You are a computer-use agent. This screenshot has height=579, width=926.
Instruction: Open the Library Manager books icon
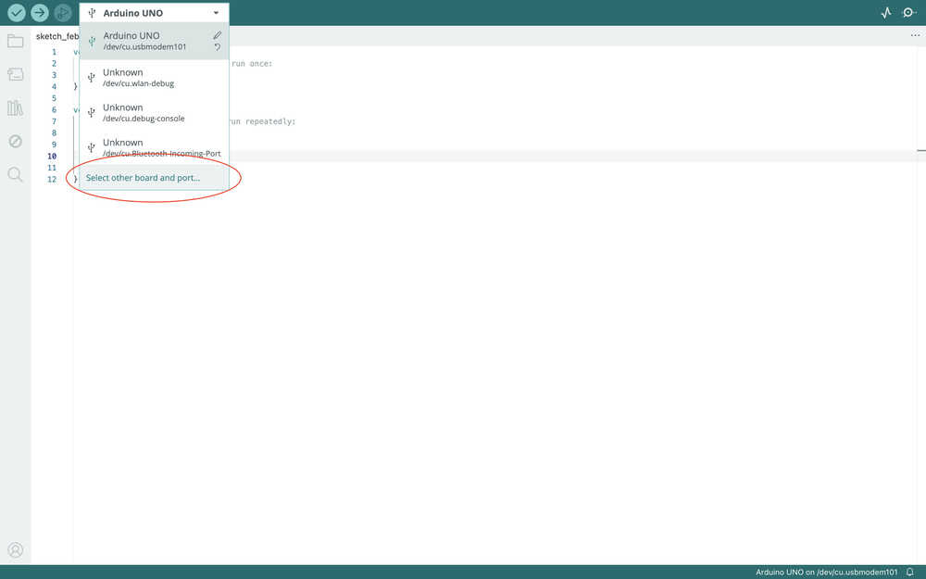point(16,107)
